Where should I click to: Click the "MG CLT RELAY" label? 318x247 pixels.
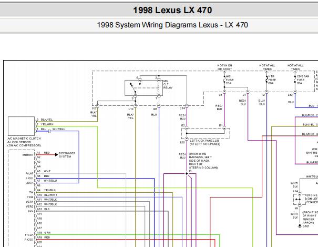pyautogui.click(x=168, y=84)
